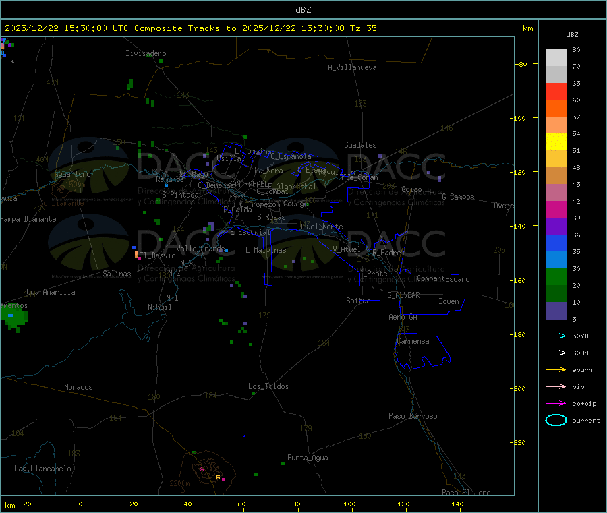Click the Aero_GA place label

click(x=403, y=316)
